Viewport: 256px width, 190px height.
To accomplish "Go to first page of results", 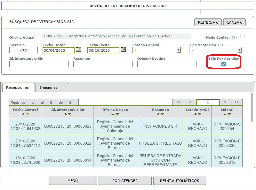I will tap(179, 102).
